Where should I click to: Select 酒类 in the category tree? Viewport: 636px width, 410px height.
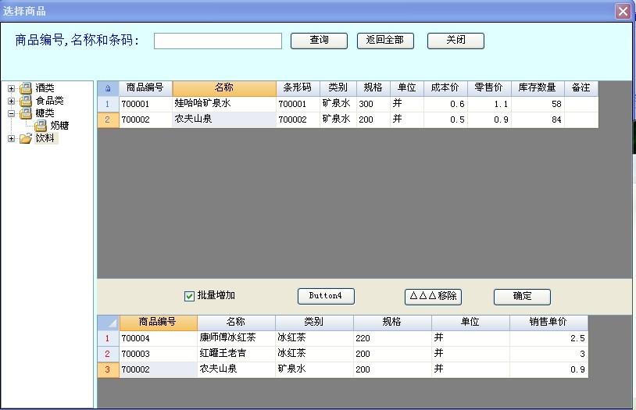click(45, 88)
